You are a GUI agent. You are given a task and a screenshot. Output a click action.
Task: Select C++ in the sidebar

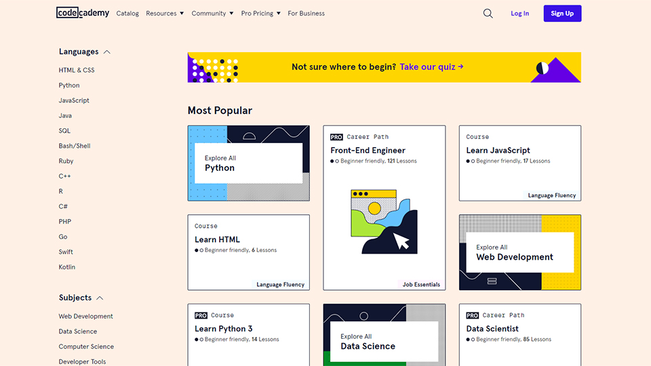pos(64,176)
